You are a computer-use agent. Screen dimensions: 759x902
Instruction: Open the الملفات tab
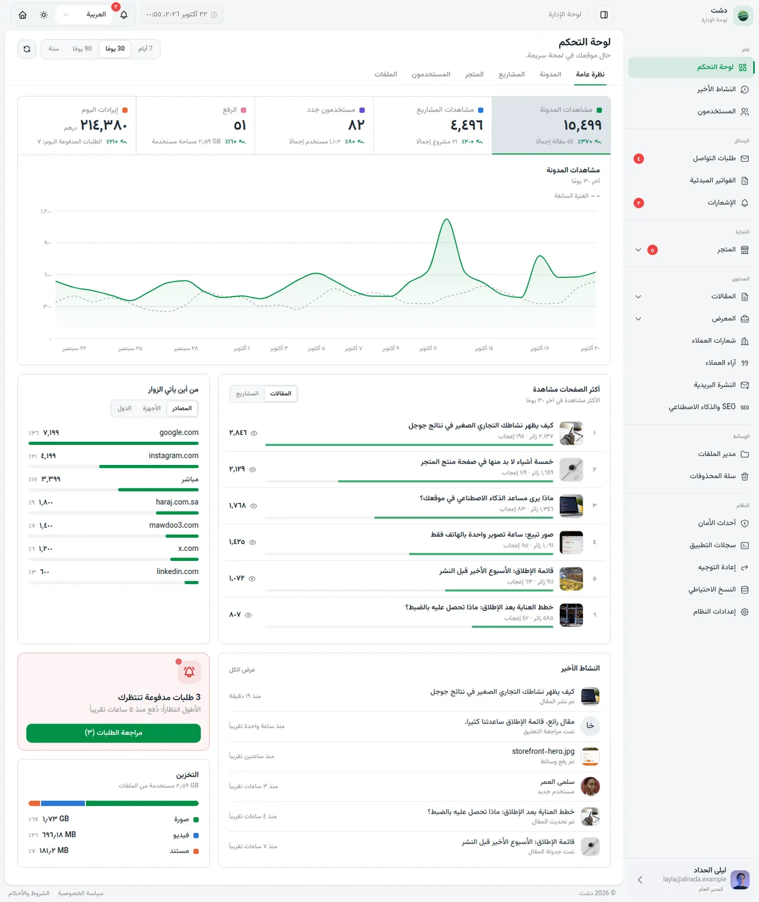click(x=386, y=75)
